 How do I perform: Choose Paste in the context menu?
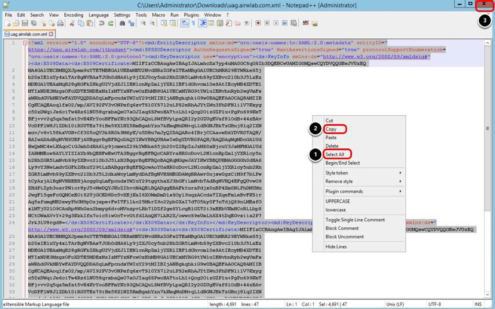coord(331,137)
